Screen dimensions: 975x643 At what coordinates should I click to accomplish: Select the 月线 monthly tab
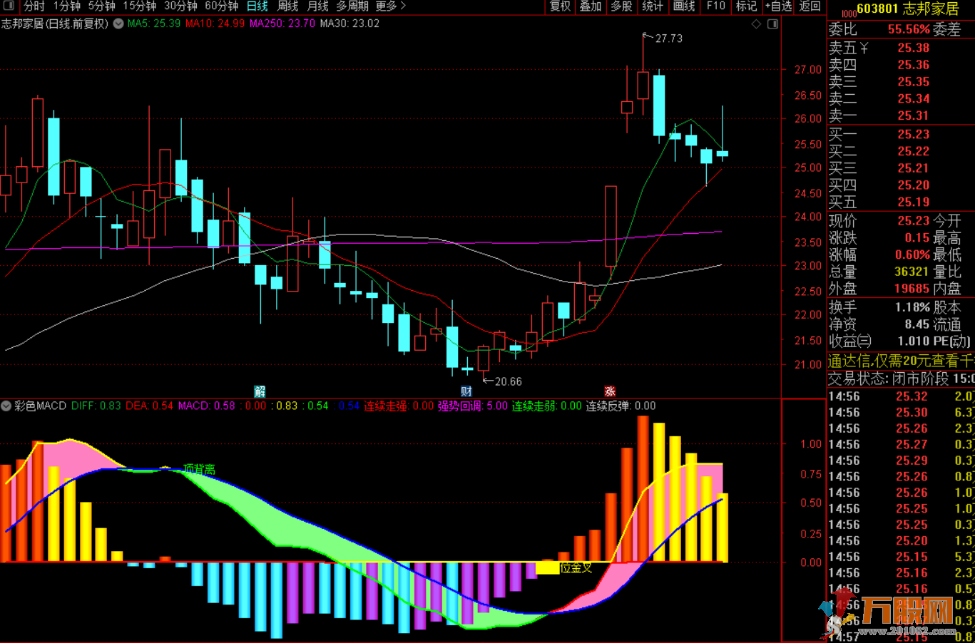(x=318, y=6)
